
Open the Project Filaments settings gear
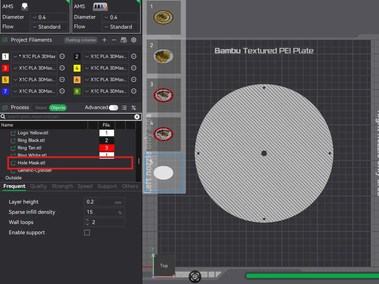coord(134,40)
